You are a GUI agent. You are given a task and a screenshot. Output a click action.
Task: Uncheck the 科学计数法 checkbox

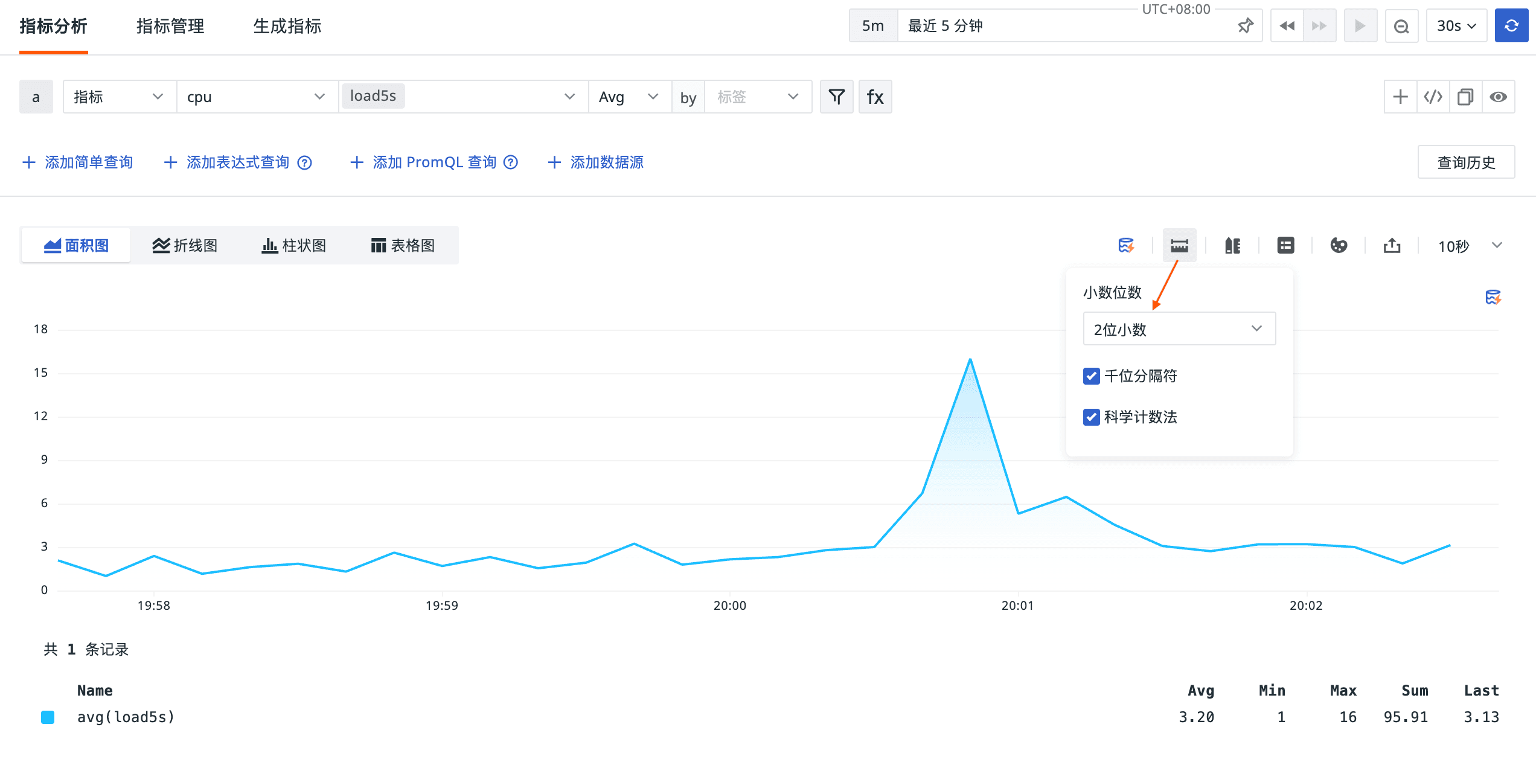tap(1091, 417)
